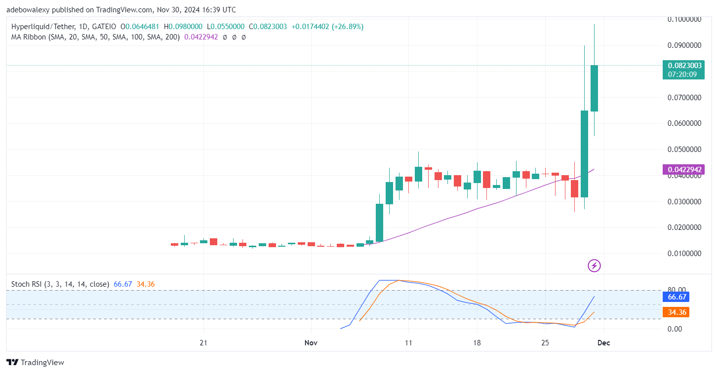Click the Nov date label on time axis

coord(312,343)
